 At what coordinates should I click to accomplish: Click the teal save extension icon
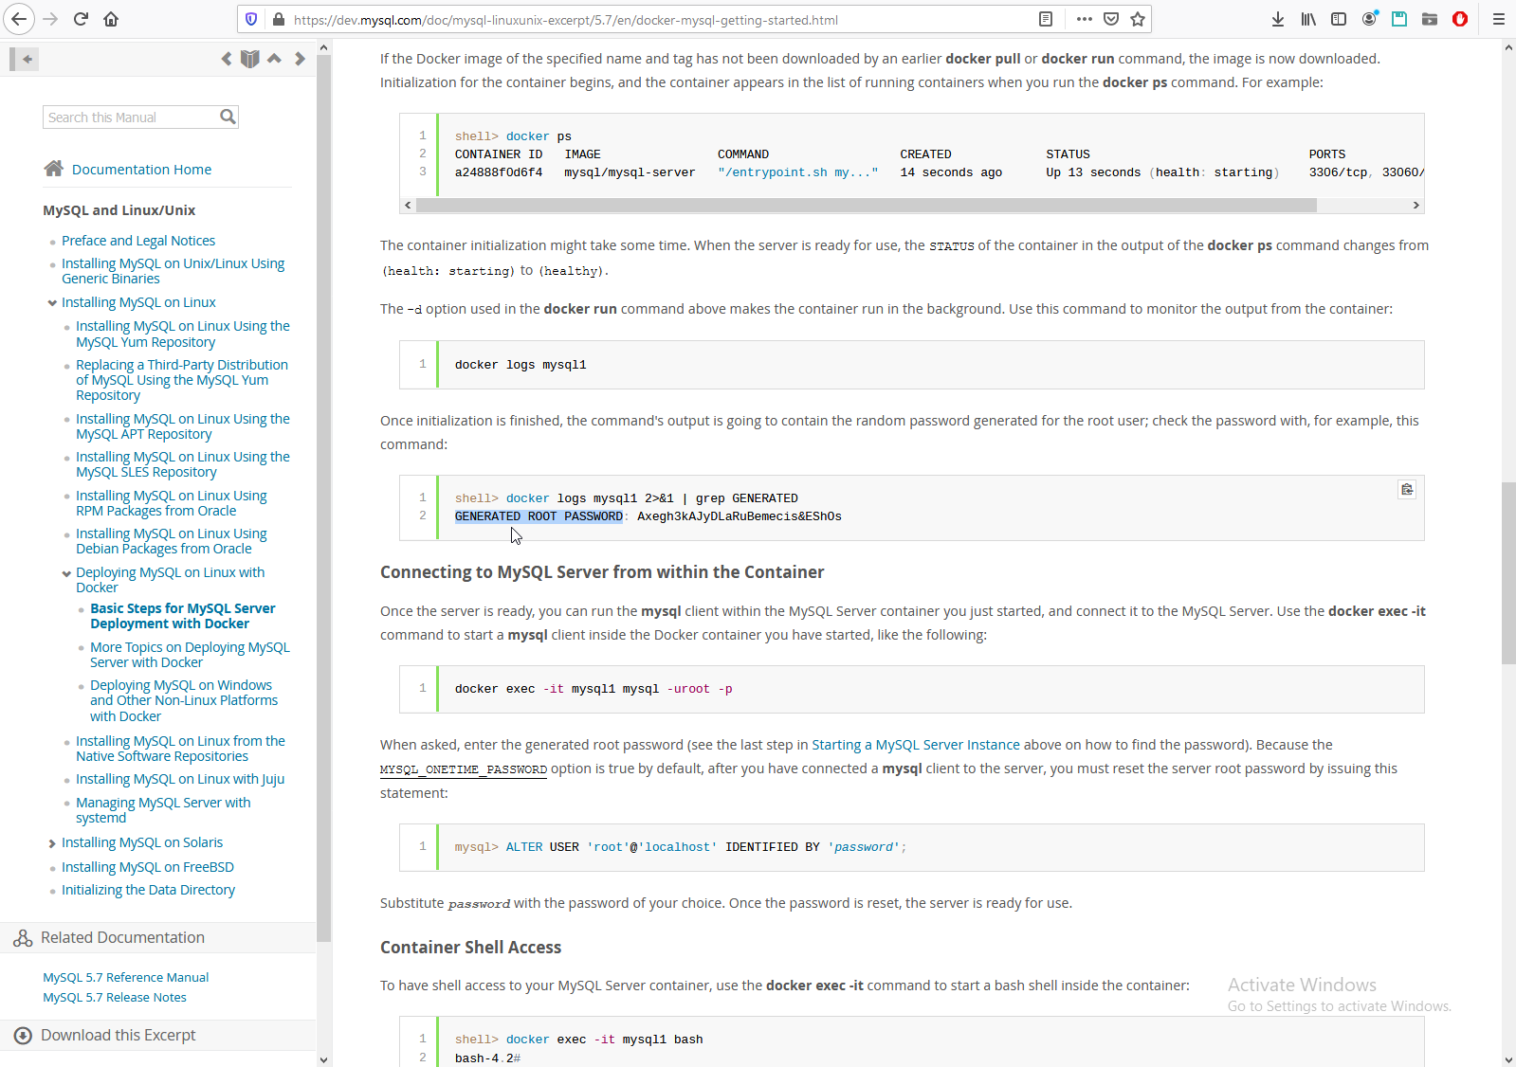click(1399, 19)
